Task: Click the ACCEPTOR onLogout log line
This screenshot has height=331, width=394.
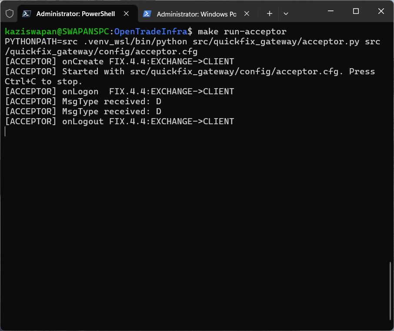Action: pyautogui.click(x=119, y=121)
